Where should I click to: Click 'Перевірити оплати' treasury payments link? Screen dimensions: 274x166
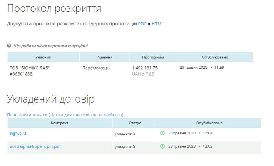coord(65,115)
